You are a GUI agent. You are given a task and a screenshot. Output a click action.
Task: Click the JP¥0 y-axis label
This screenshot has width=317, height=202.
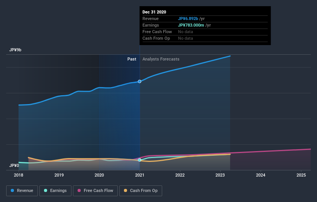coord(14,165)
